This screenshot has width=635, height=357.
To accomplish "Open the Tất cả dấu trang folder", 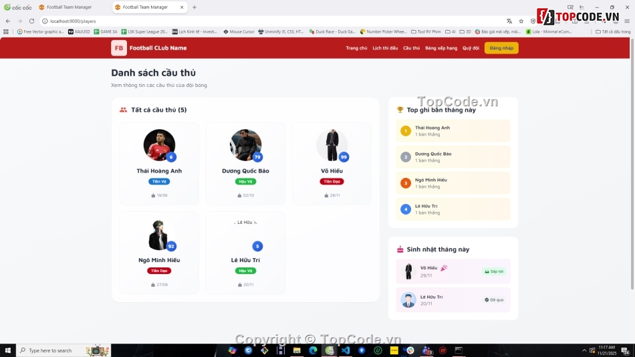I will pos(613,31).
